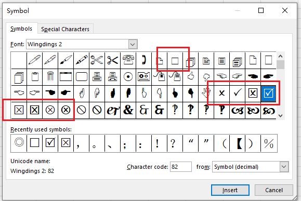The width and height of the screenshot is (301, 201).
Task: Pick the thumbs up symbol
Action: [191, 77]
